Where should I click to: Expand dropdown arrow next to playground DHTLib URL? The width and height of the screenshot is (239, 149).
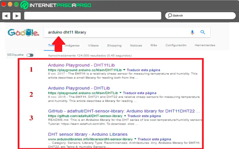[120, 93]
